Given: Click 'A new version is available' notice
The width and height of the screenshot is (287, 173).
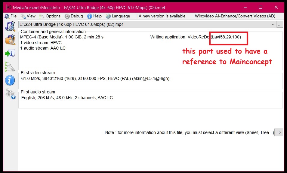Looking at the screenshot, I should (x=162, y=16).
